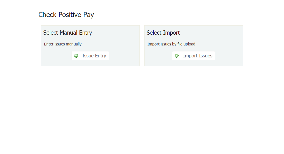Click the Select Manual Entry heading
Image resolution: width=284 pixels, height=154 pixels.
coord(68,33)
